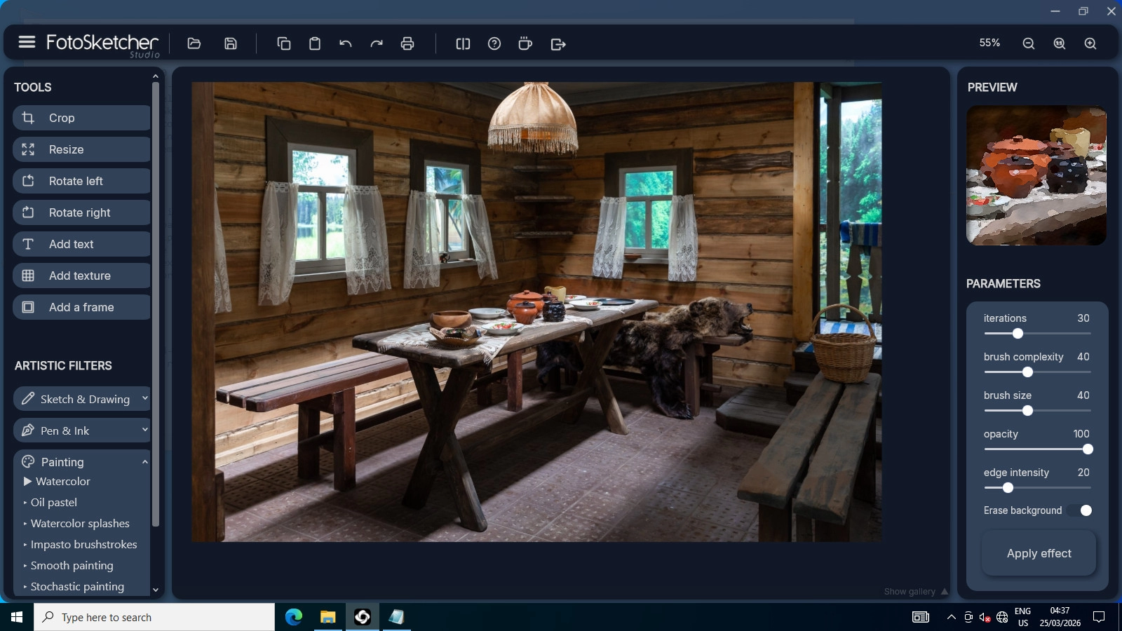Click the exit application icon
This screenshot has width=1122, height=631.
(x=558, y=43)
